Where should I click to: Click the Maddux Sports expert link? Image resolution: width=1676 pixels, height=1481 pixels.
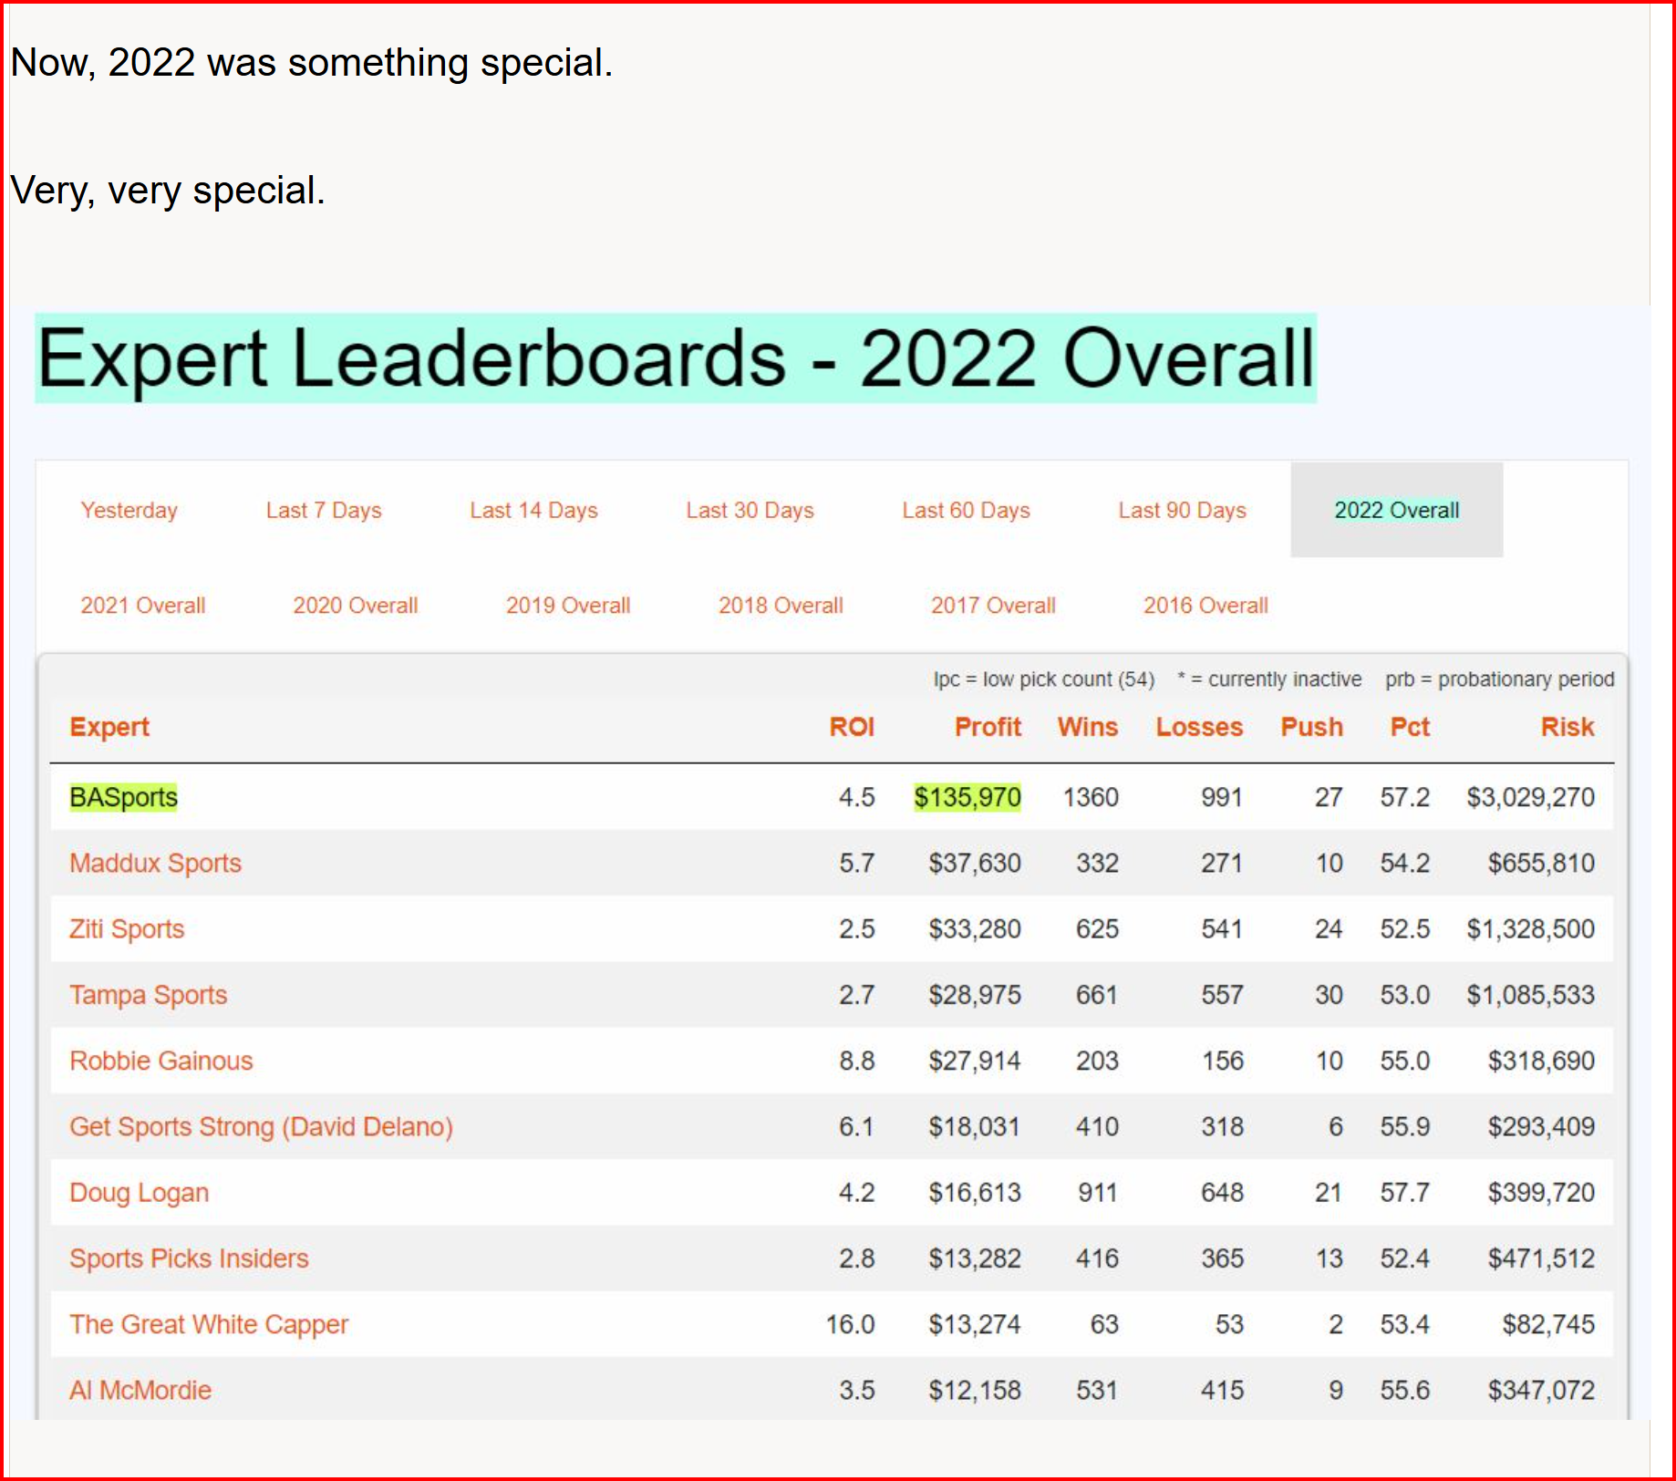pos(155,863)
